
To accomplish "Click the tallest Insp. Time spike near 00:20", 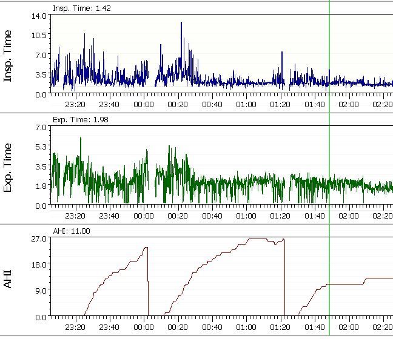I will point(181,23).
